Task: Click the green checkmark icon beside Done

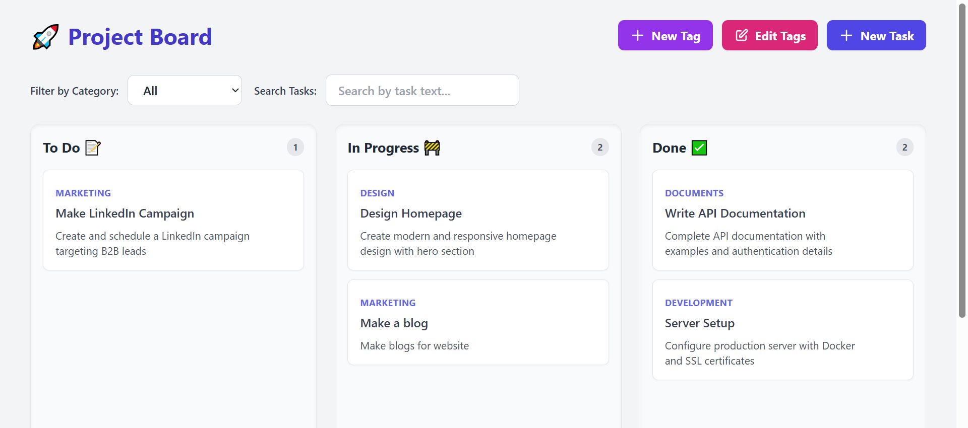Action: tap(699, 148)
